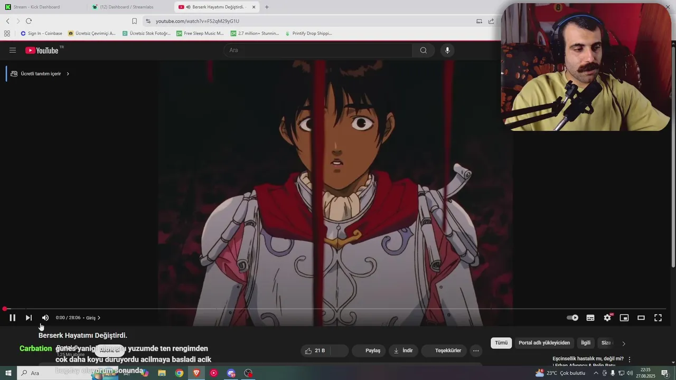
Task: Pause the video with the pause button
Action: click(13, 318)
